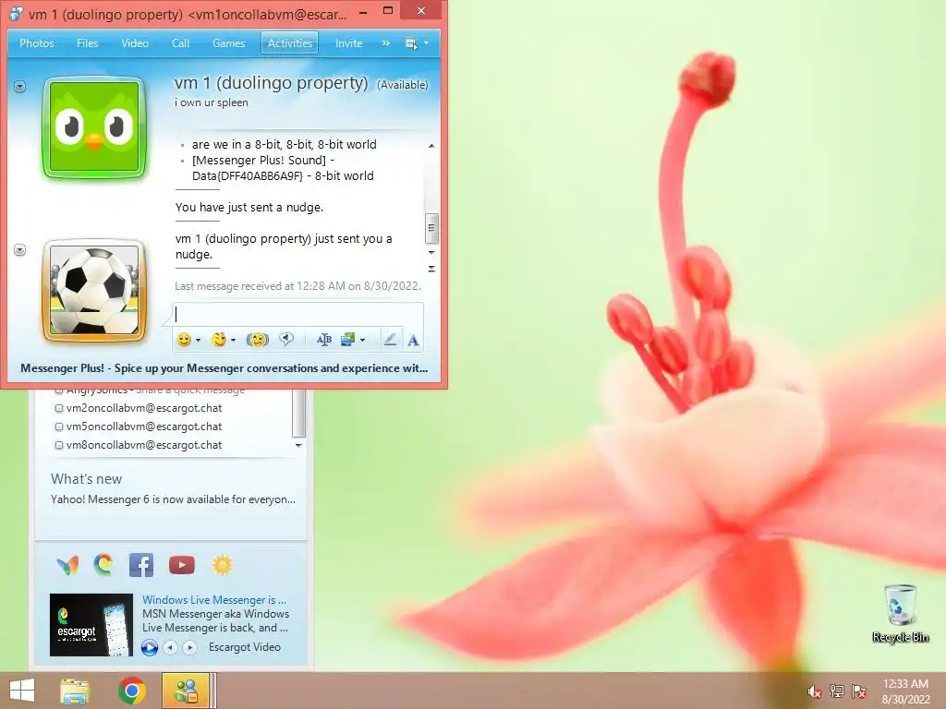946x709 pixels.
Task: Open the wink picker icon
Action: [x=218, y=340]
